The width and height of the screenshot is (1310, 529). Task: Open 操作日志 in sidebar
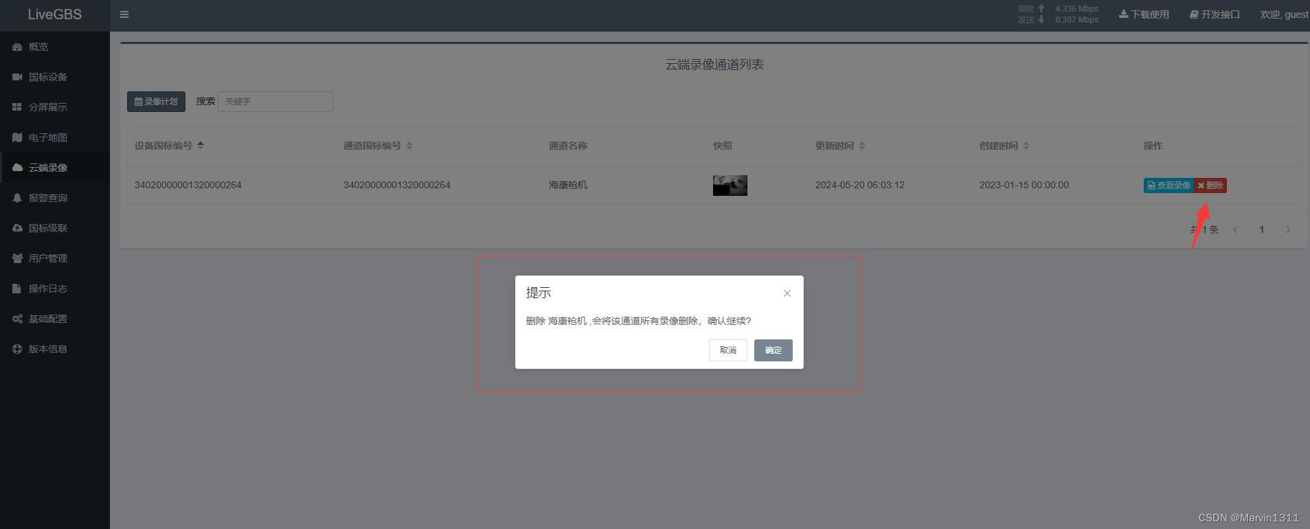[55, 289]
